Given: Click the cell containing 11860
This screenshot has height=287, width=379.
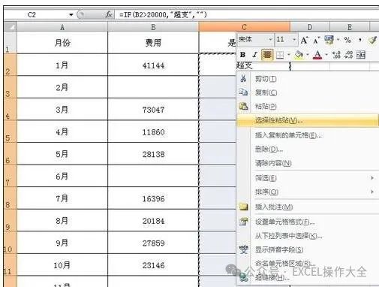Looking at the screenshot, I should click(153, 131).
